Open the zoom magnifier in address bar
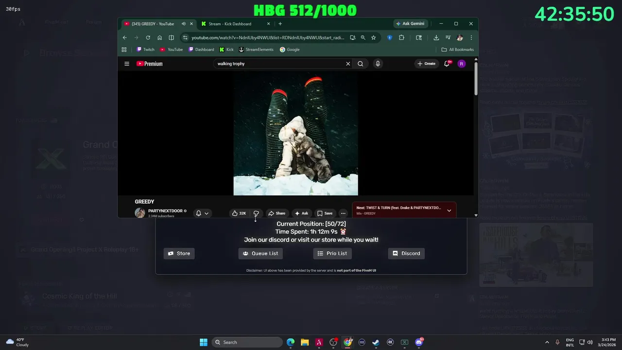The image size is (622, 350). [x=363, y=37]
